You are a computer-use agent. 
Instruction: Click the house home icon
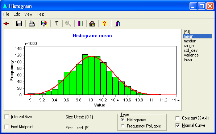tap(92, 24)
